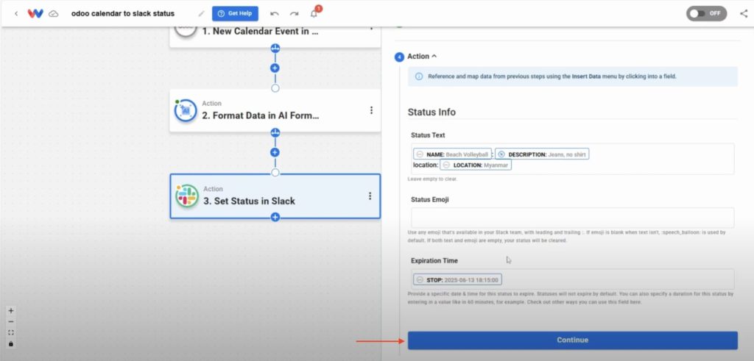
Task: Click the branch icon under step 1
Action: tap(275, 48)
